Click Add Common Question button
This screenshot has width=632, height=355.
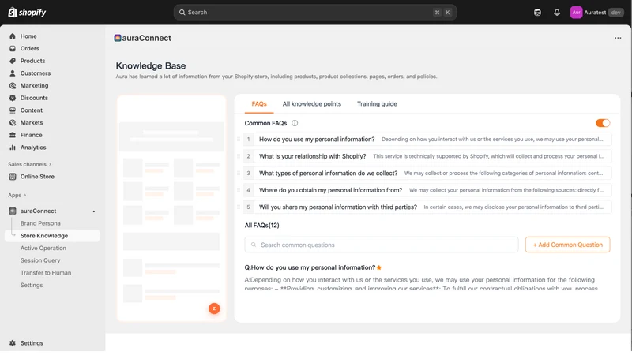(x=567, y=245)
